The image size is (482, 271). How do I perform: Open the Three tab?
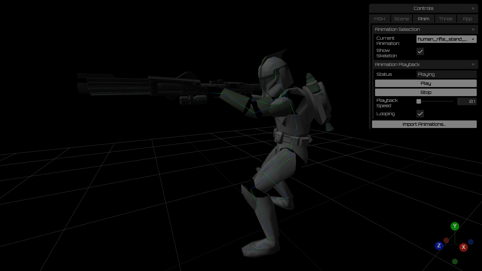coord(445,19)
